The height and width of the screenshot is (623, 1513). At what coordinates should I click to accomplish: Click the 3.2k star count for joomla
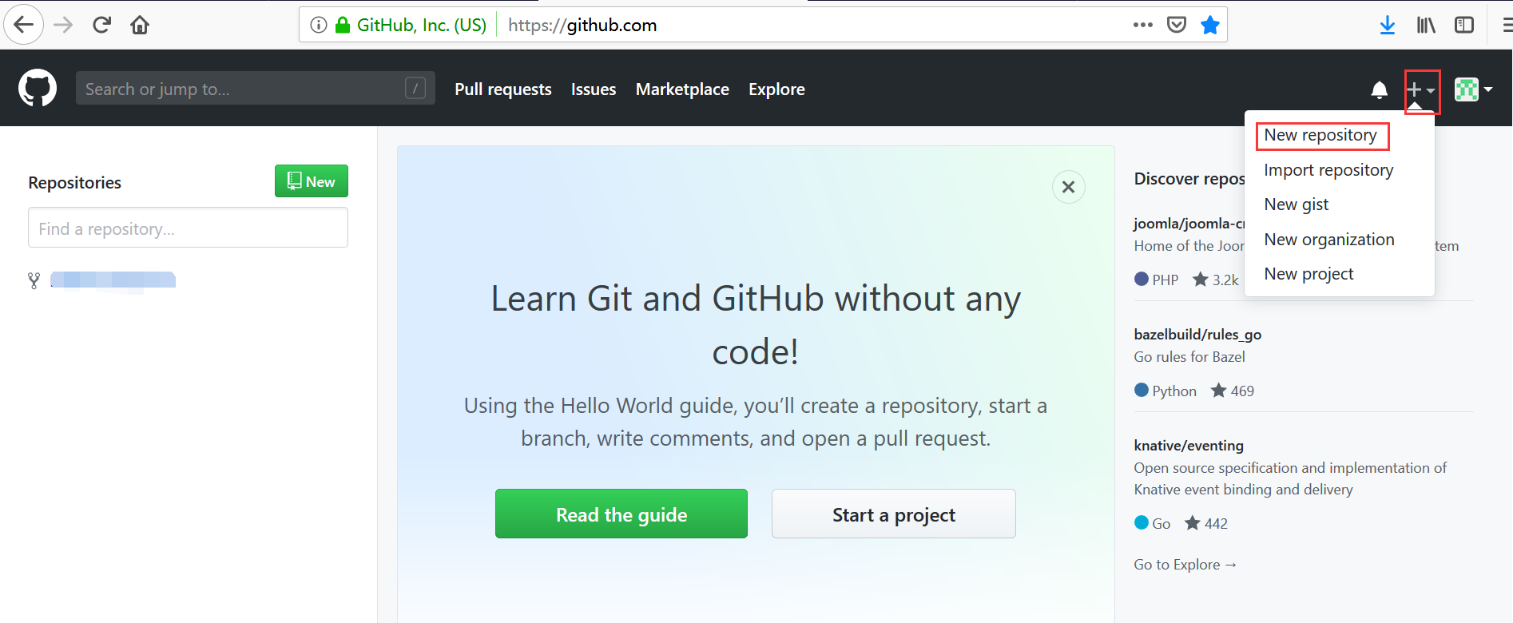(x=1216, y=280)
